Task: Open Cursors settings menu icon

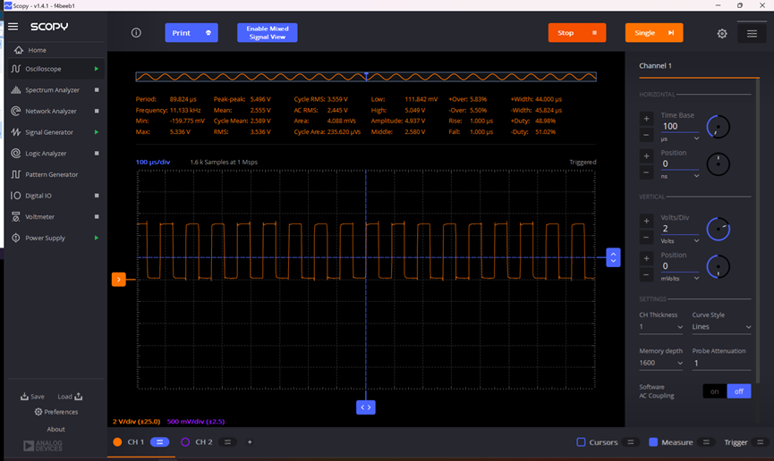Action: [630, 442]
